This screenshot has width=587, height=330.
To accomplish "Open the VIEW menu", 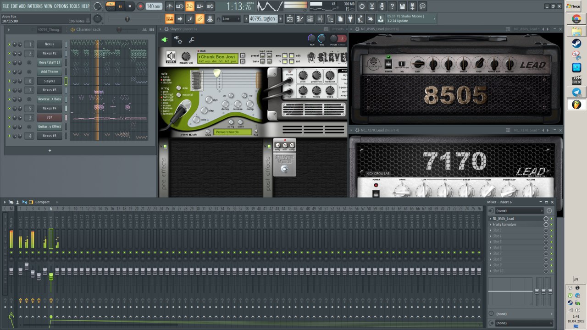I will [48, 6].
